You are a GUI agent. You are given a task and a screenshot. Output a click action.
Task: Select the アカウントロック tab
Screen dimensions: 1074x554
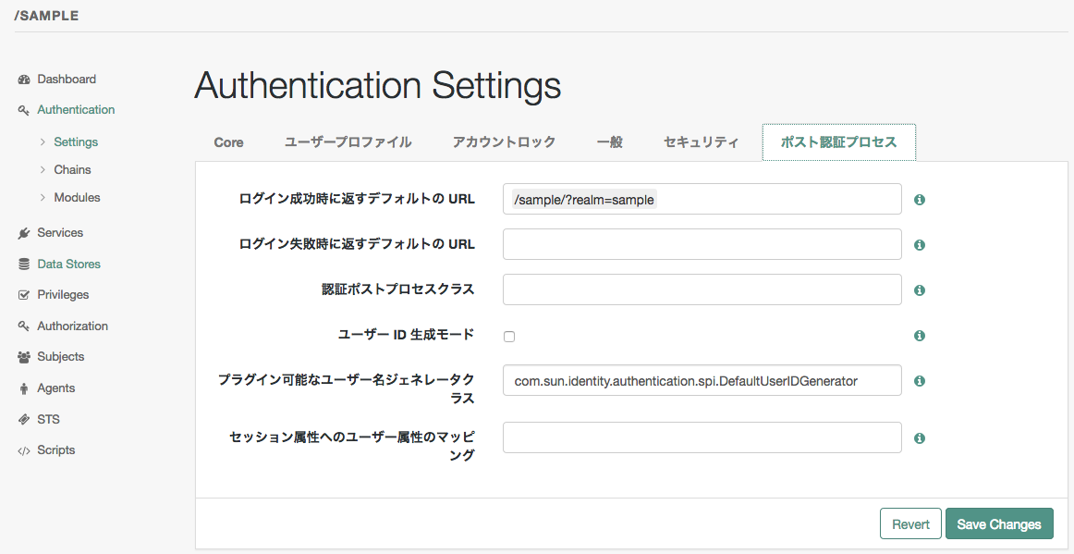click(x=504, y=142)
